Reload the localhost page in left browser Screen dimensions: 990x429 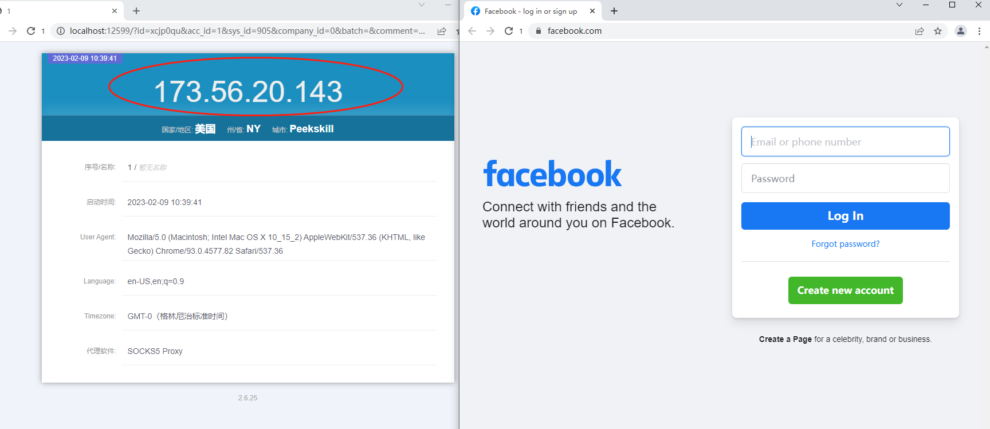pyautogui.click(x=31, y=31)
